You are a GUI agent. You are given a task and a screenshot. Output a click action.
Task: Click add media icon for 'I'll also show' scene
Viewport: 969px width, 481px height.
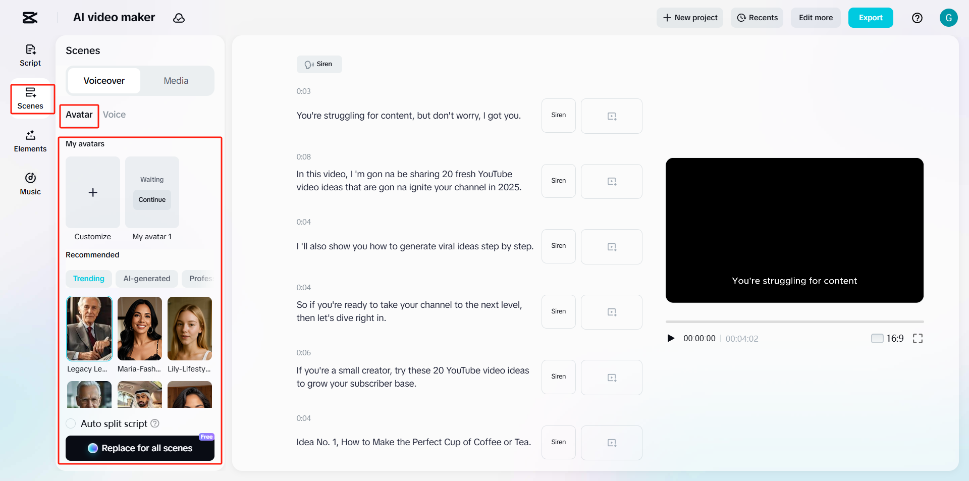612,247
